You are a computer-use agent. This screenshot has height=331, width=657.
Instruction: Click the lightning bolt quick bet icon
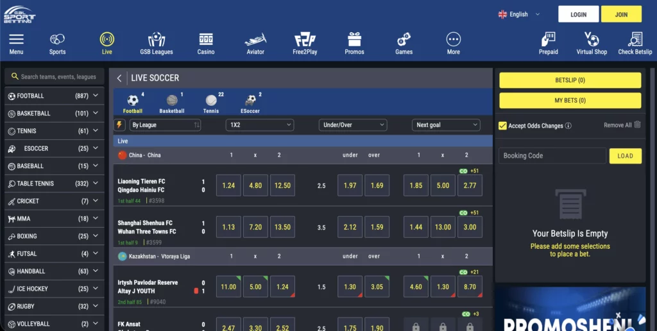click(119, 125)
